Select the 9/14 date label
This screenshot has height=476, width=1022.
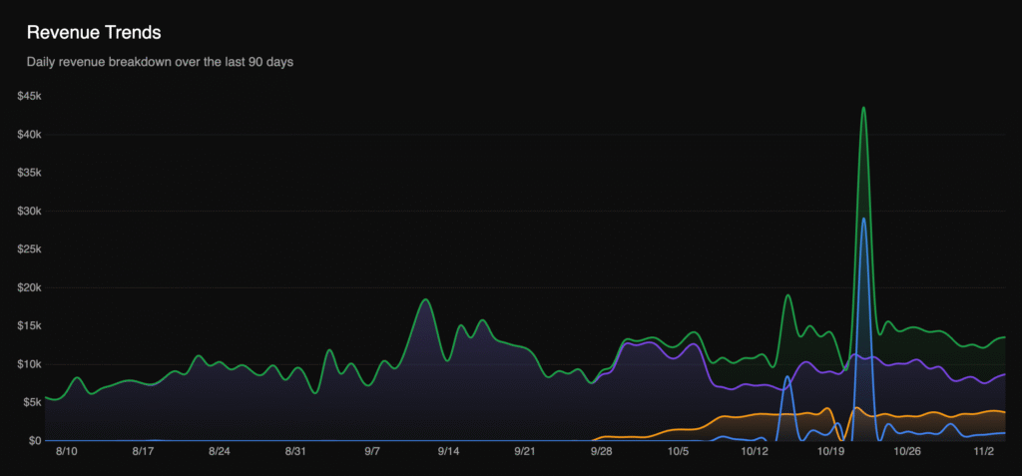[448, 452]
